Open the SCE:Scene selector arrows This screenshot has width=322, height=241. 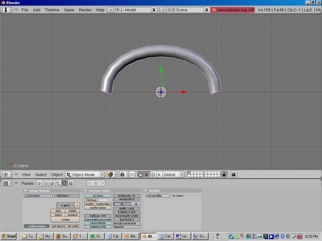click(163, 10)
